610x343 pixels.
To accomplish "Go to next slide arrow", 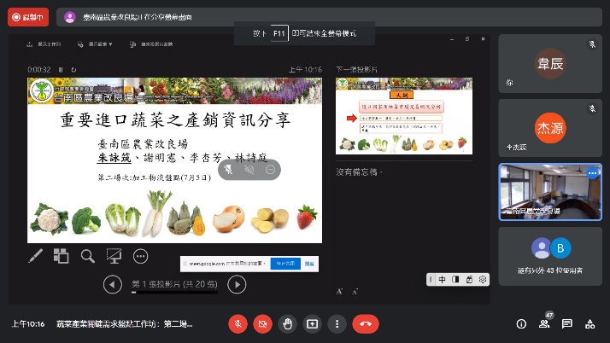I will [x=238, y=284].
